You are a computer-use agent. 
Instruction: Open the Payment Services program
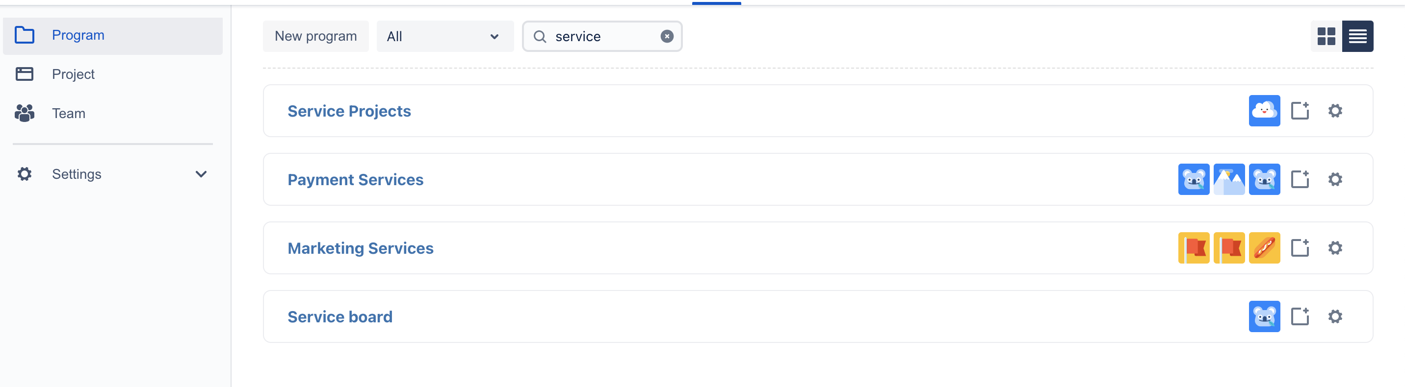(355, 180)
